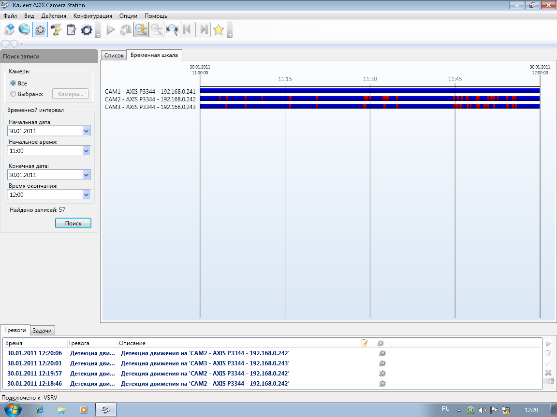This screenshot has height=417, width=557.
Task: Open the 'Конфигурация' menu
Action: tap(93, 16)
